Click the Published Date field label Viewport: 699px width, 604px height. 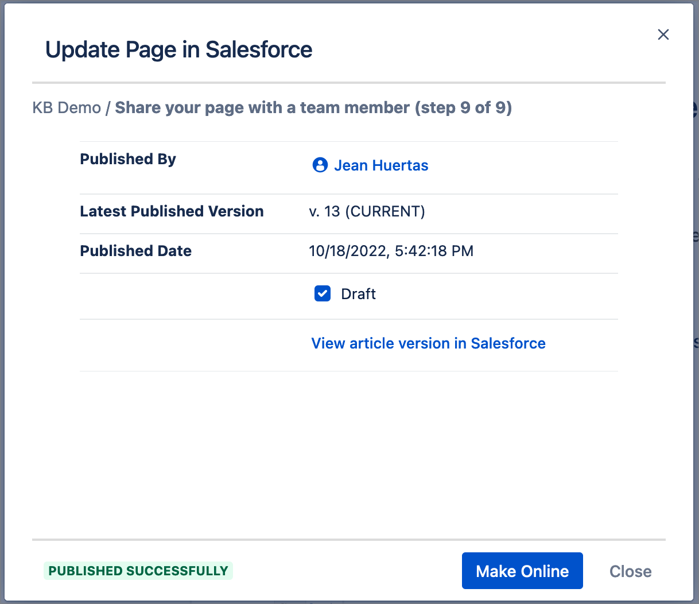135,251
